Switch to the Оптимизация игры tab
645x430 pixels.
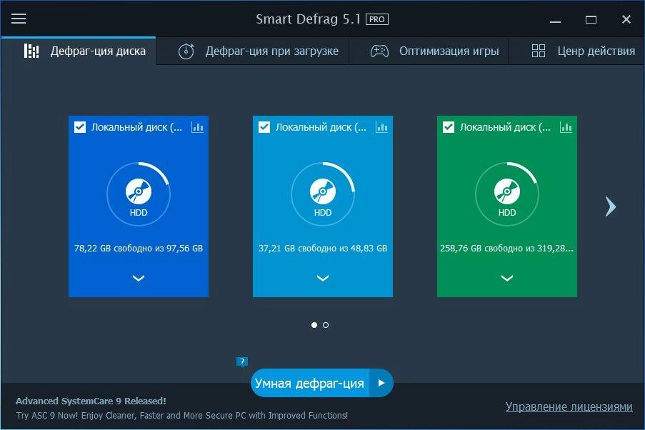click(x=429, y=51)
